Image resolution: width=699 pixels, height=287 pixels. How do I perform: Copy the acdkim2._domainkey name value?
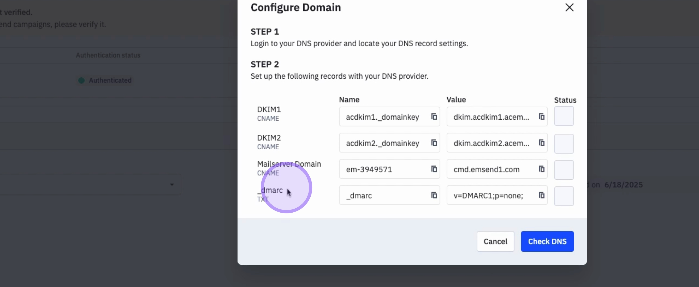coord(434,143)
